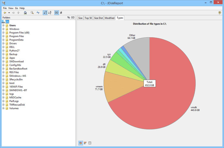The height and width of the screenshot is (148, 224).
Task: Select the Types tab
Action: [120, 18]
